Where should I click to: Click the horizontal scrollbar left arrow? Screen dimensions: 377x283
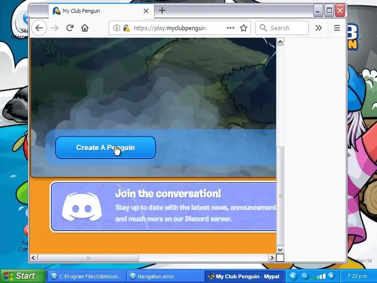(x=33, y=258)
